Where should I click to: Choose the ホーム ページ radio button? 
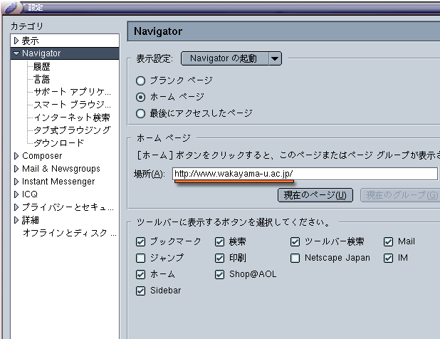tap(140, 97)
